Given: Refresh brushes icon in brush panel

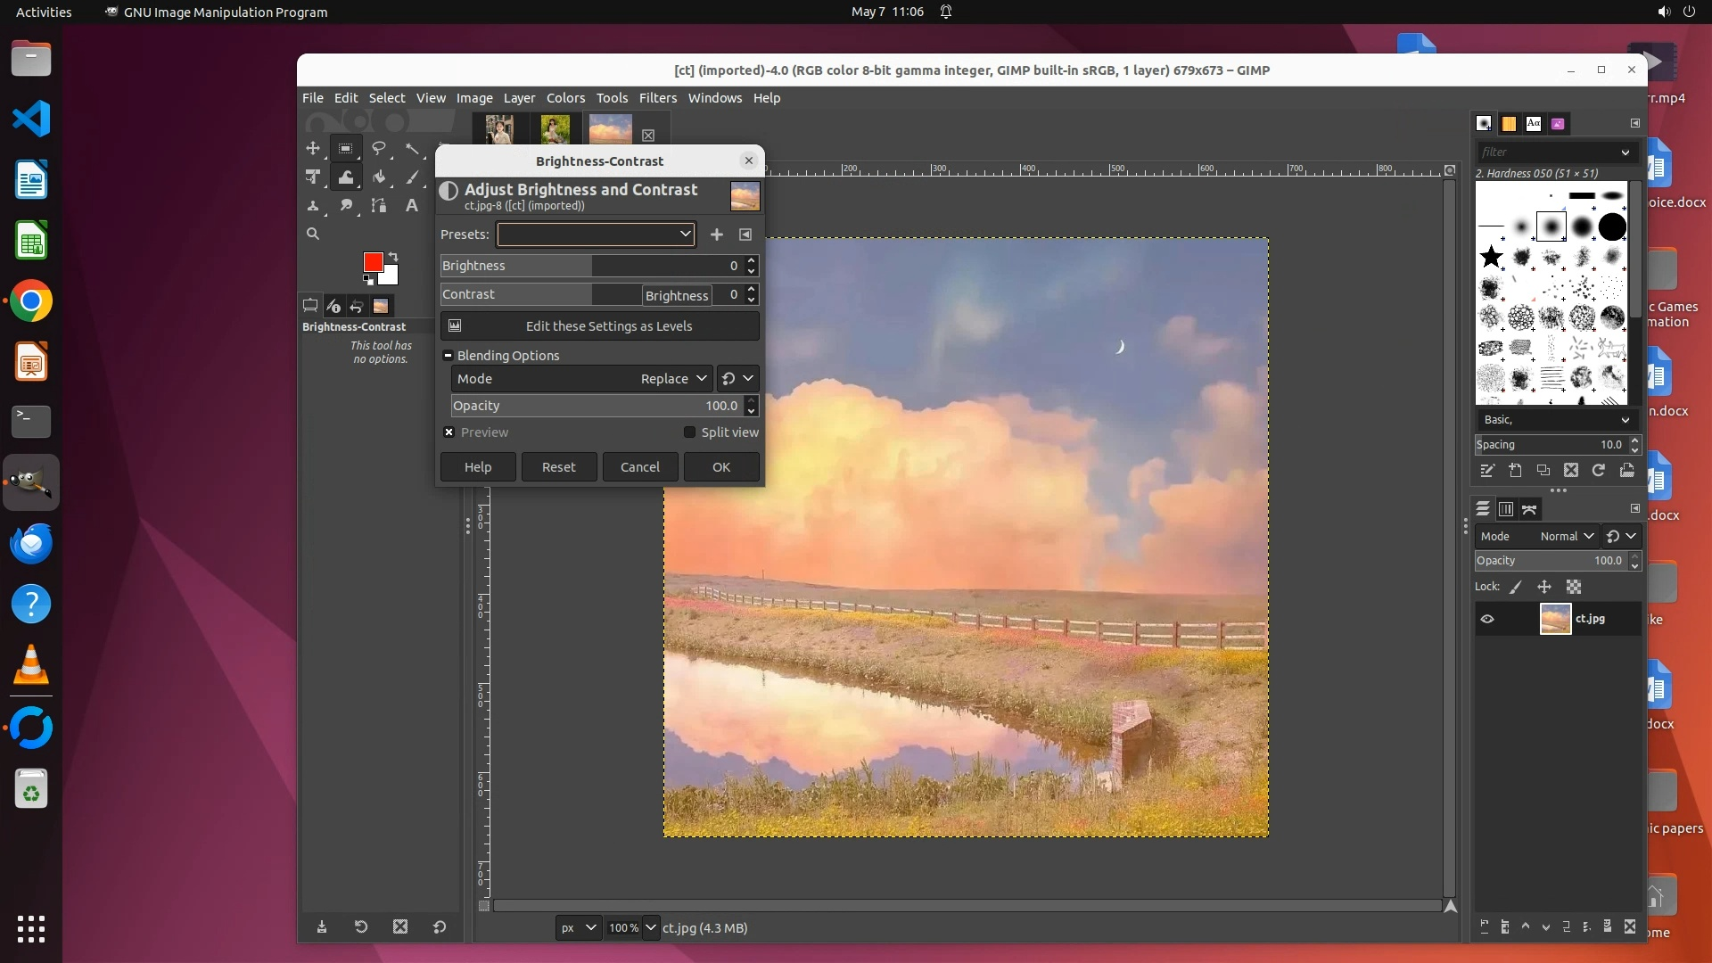Looking at the screenshot, I should pos(1599,470).
